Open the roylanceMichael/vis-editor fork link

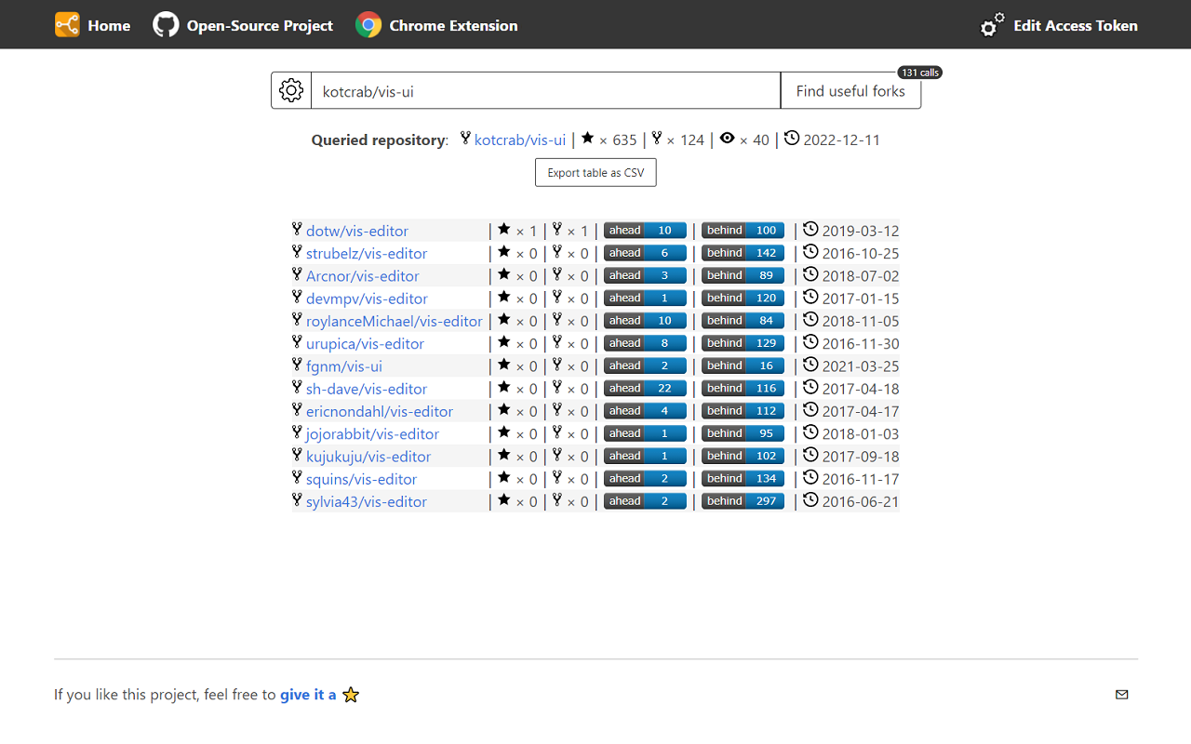pos(394,321)
